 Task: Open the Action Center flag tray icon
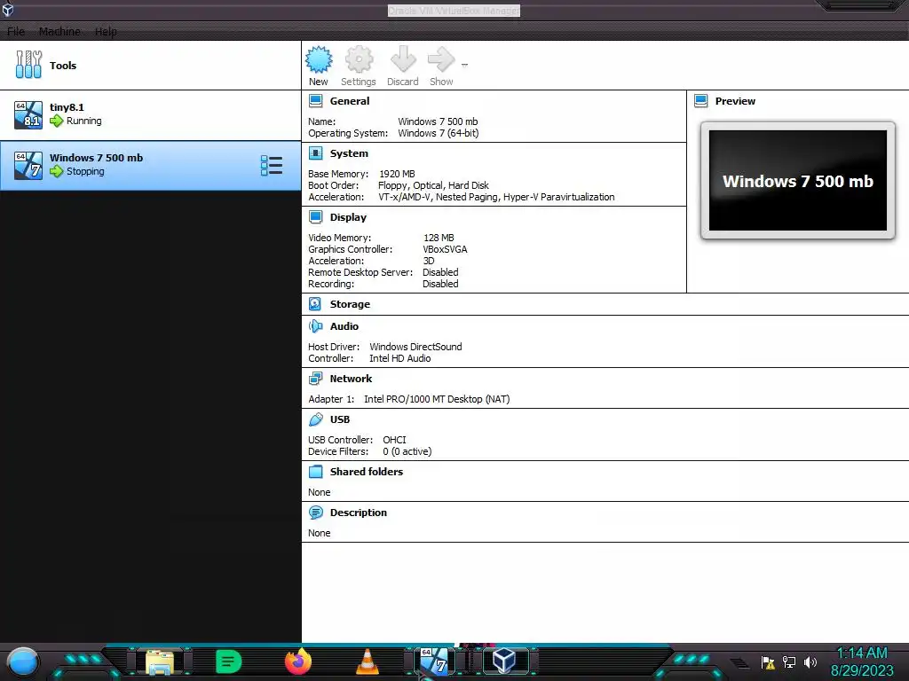768,661
